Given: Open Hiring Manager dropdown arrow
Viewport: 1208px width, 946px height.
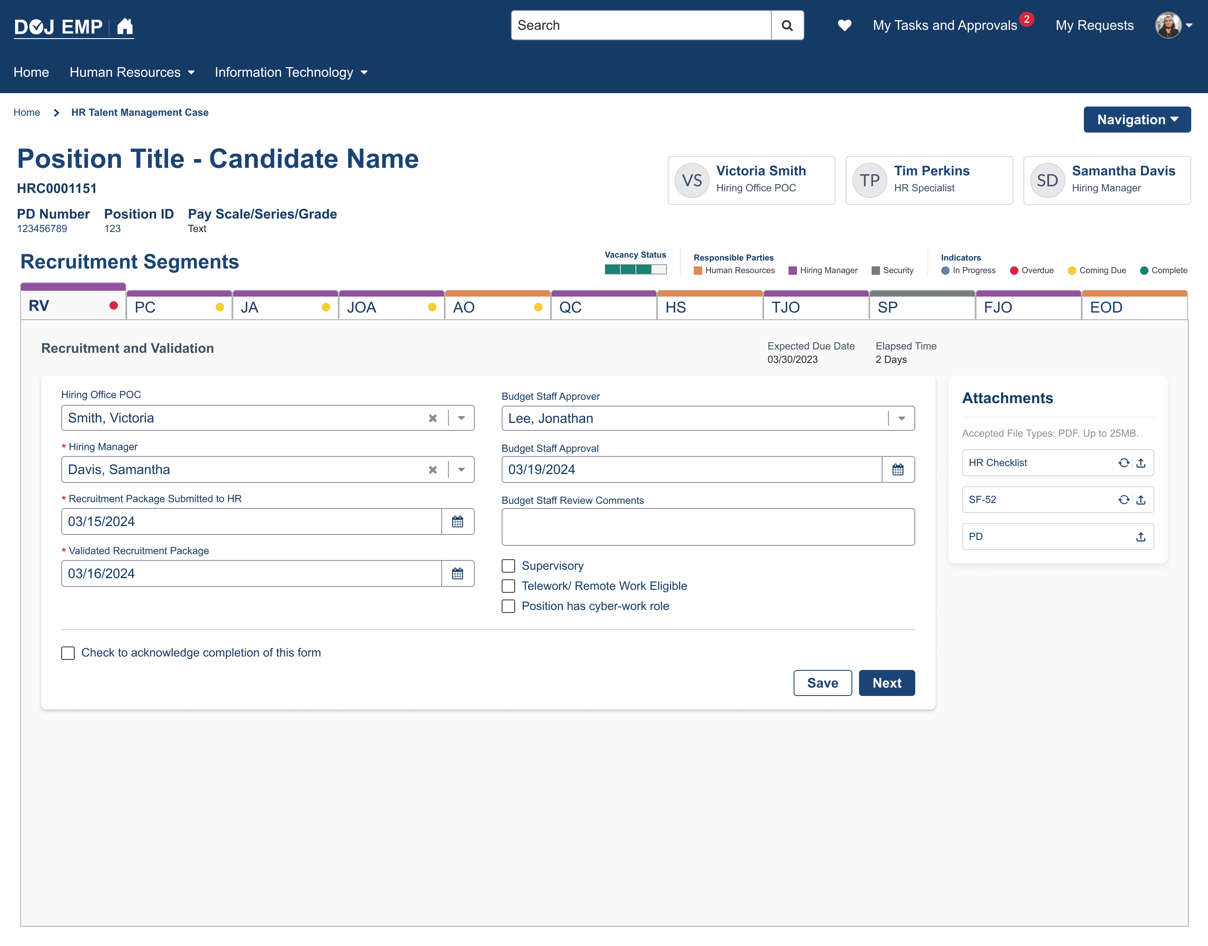Looking at the screenshot, I should coord(461,470).
